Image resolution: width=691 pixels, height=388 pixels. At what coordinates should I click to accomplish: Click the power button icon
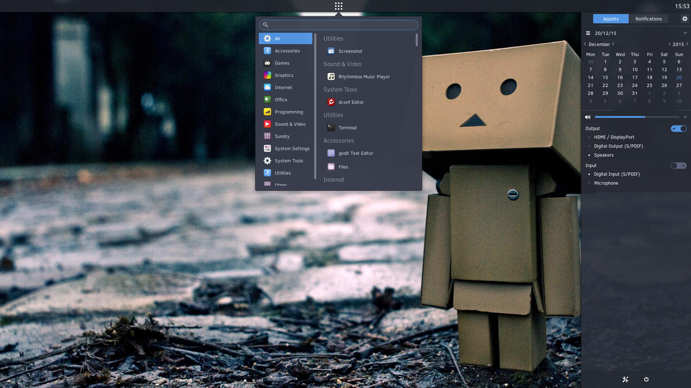tap(646, 379)
